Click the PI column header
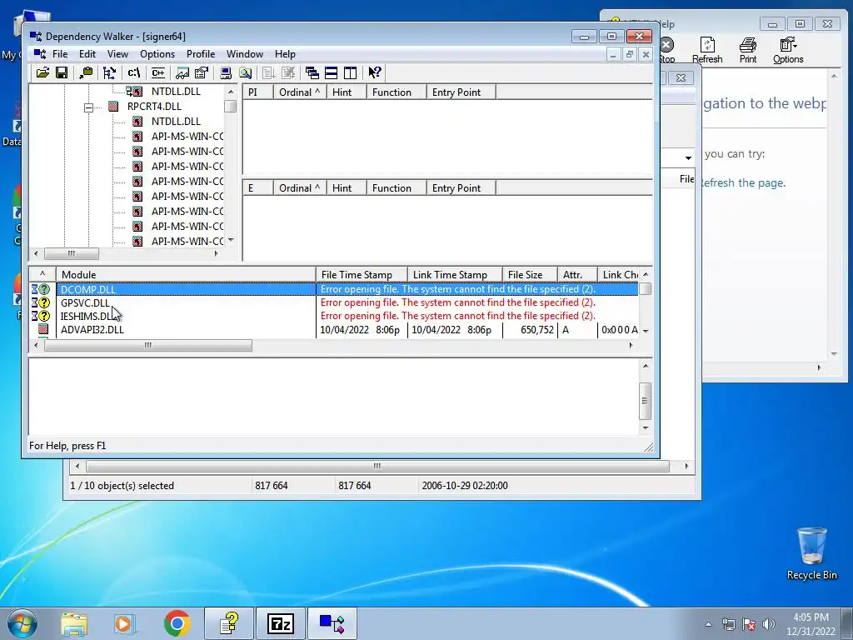The width and height of the screenshot is (853, 640). click(x=258, y=92)
